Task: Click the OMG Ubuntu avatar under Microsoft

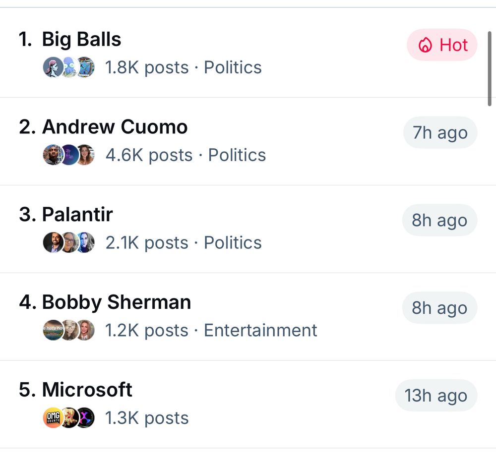Action: point(53,417)
